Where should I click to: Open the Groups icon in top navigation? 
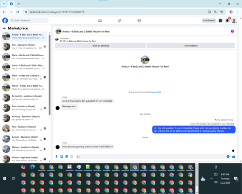coord(139,20)
